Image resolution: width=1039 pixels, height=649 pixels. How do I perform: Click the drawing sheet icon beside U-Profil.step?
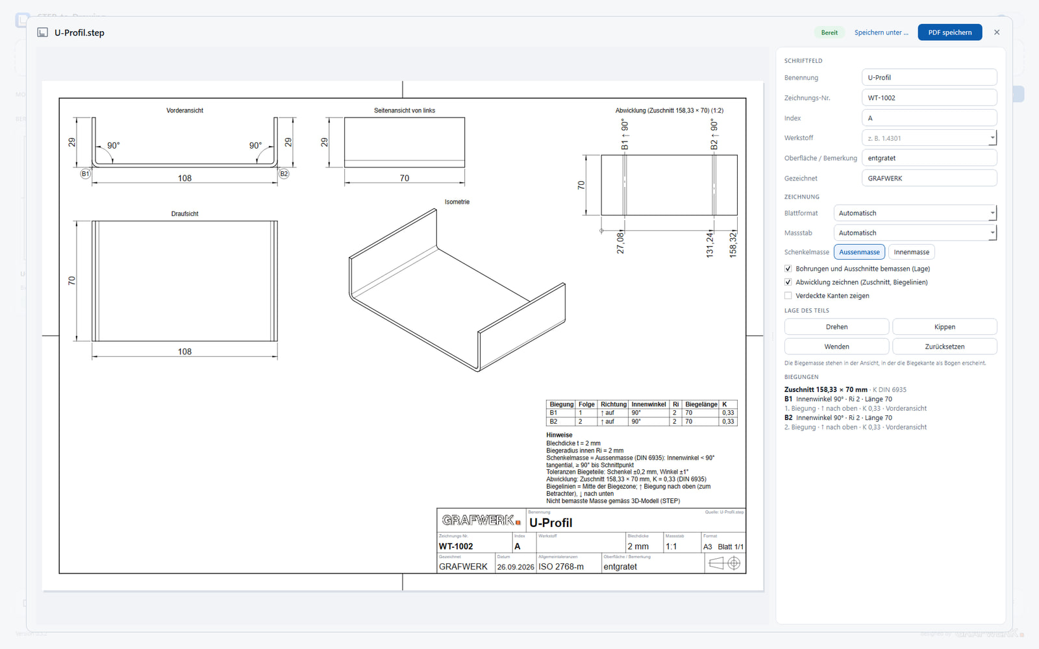point(43,32)
